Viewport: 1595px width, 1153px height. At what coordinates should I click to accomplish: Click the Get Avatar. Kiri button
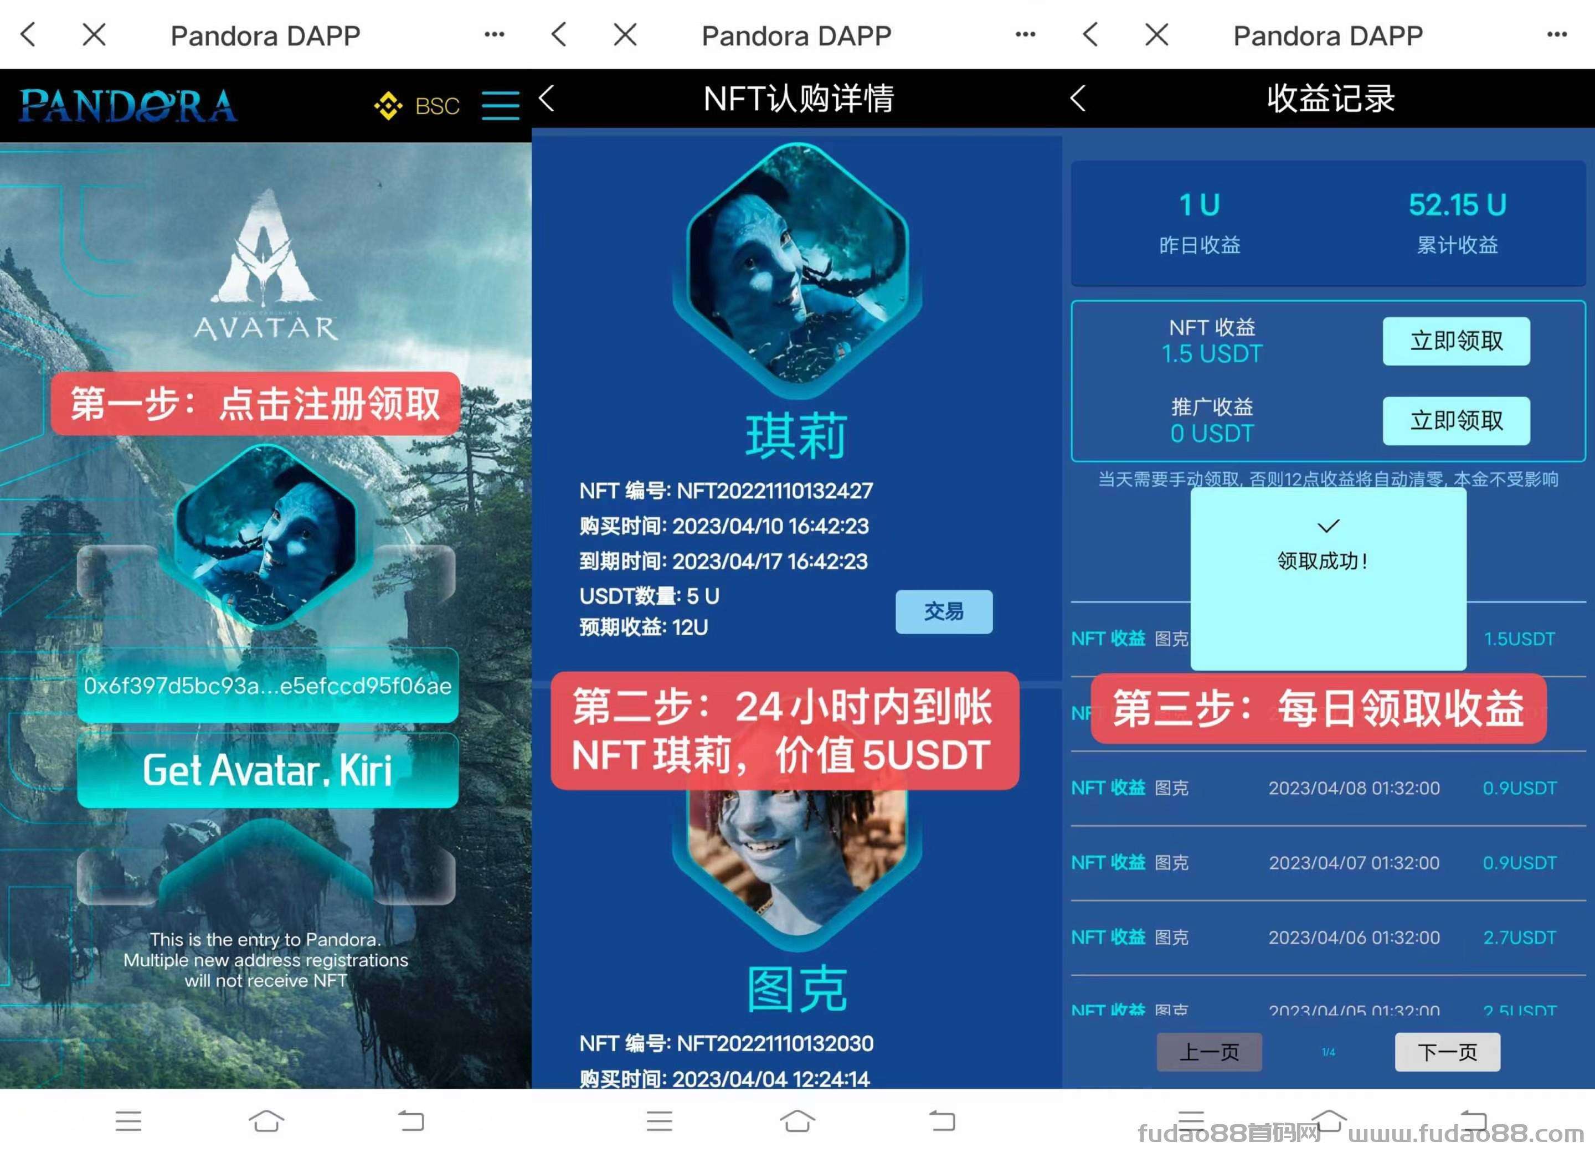coord(267,770)
